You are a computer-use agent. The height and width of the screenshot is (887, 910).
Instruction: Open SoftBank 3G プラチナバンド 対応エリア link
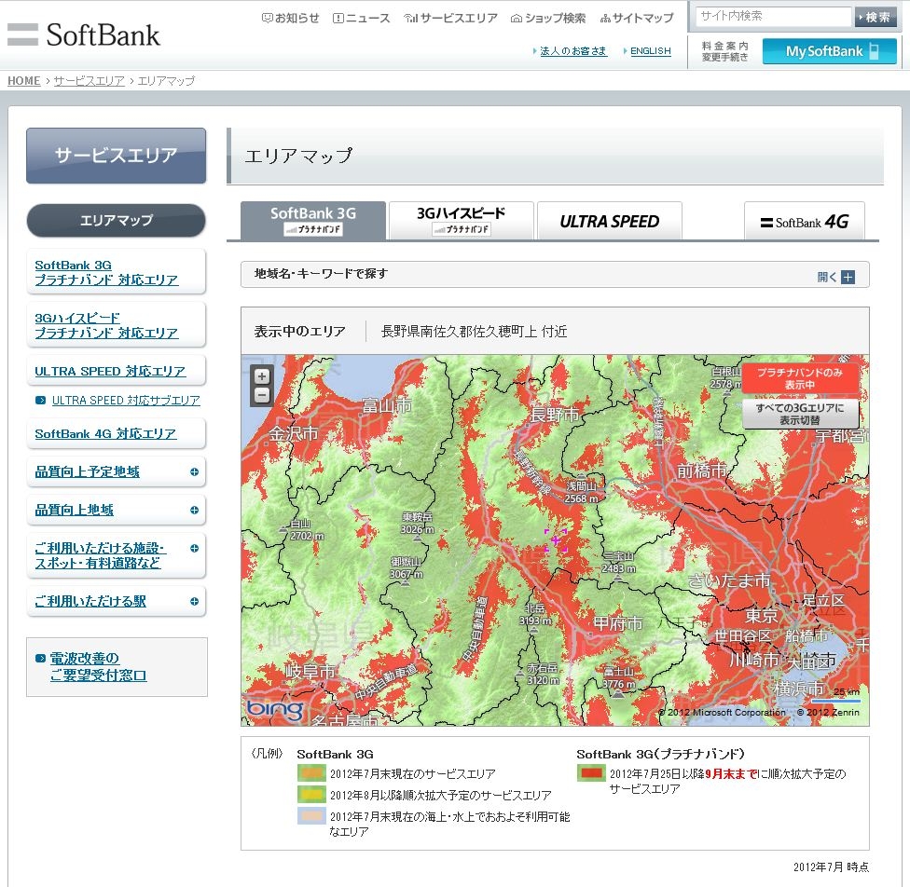coord(106,273)
